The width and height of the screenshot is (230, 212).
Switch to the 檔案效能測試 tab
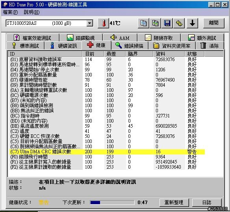pyautogui.click(x=33, y=38)
